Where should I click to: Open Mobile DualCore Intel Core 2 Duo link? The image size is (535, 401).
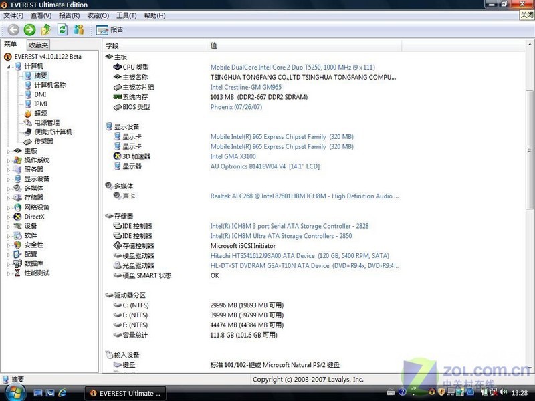(293, 68)
